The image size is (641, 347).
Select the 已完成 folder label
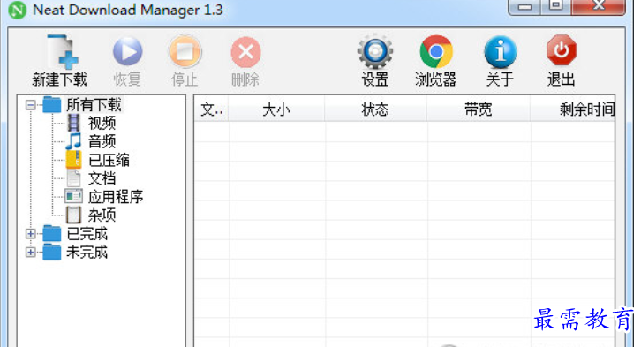point(87,234)
